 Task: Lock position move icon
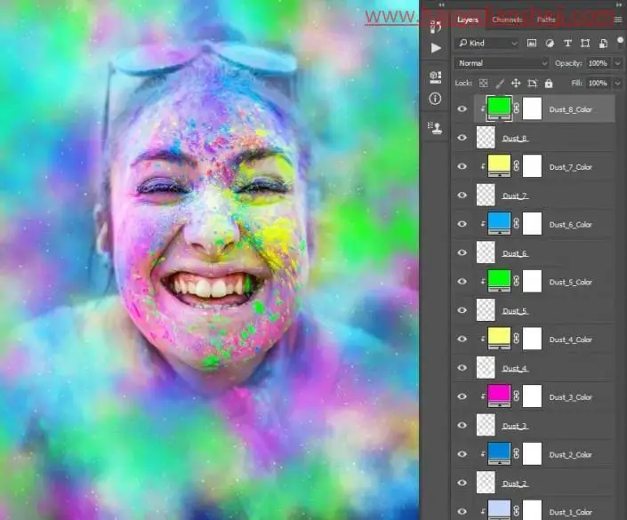[x=516, y=84]
